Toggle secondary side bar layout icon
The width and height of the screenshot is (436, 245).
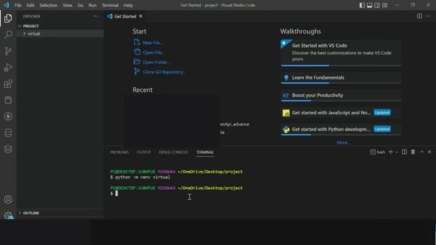377,5
